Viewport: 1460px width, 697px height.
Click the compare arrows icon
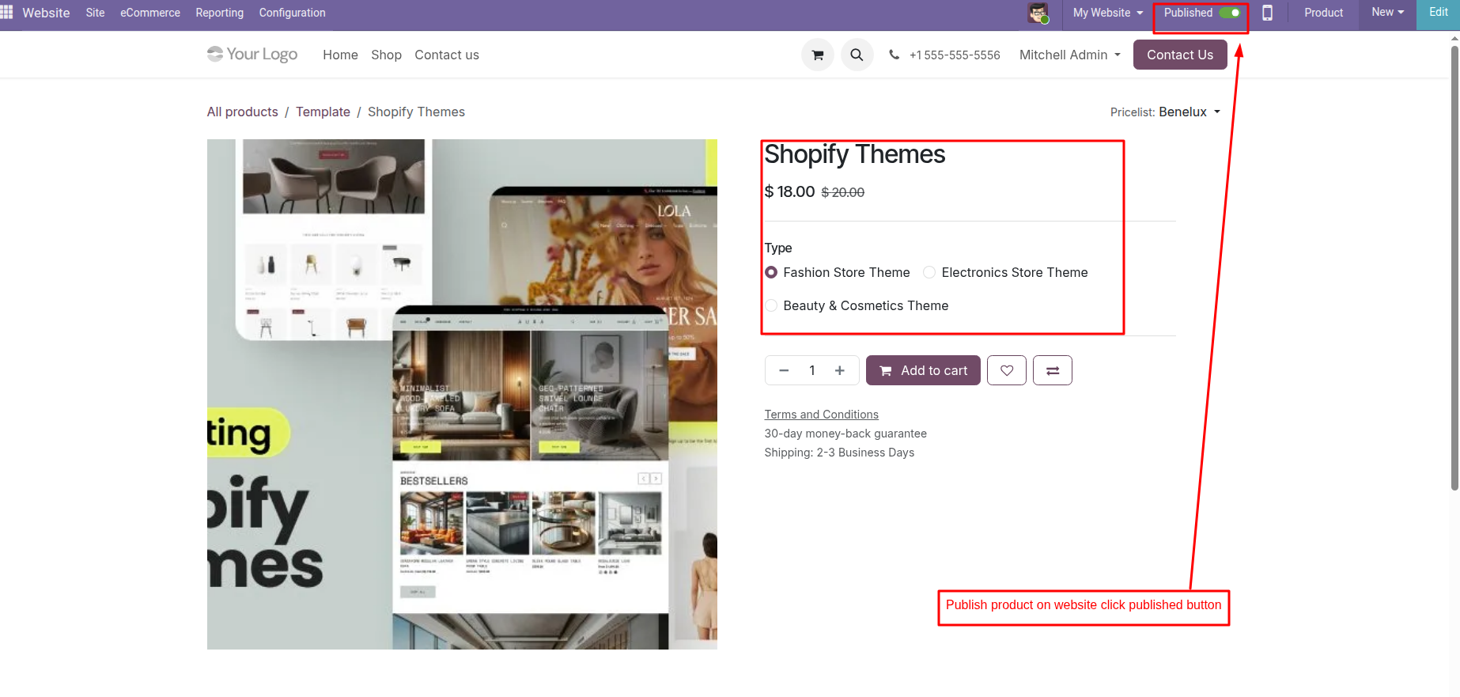click(x=1053, y=370)
